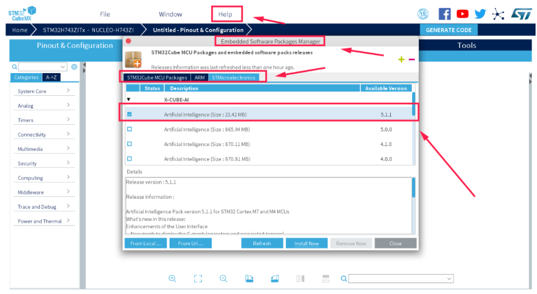
Task: Go to Home breadcrumb
Action: 20,30
